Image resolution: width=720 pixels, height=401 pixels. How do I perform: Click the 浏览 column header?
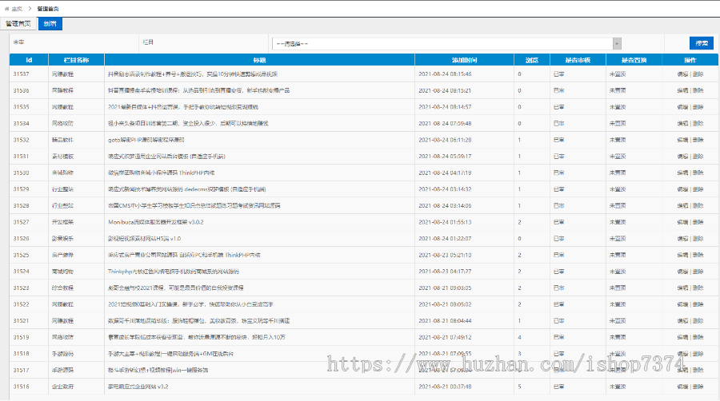click(x=532, y=60)
